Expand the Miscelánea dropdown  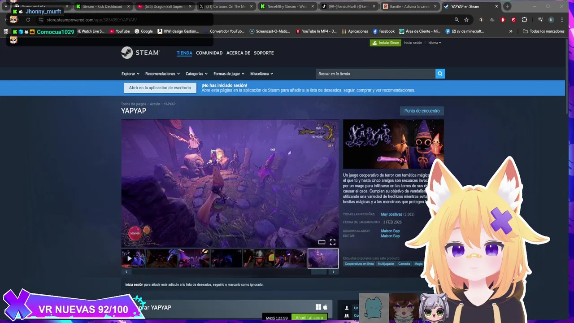click(262, 74)
